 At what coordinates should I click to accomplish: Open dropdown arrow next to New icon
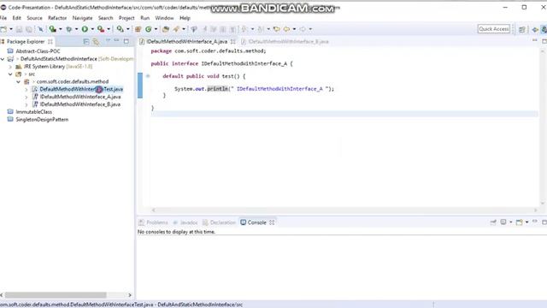click(11, 29)
